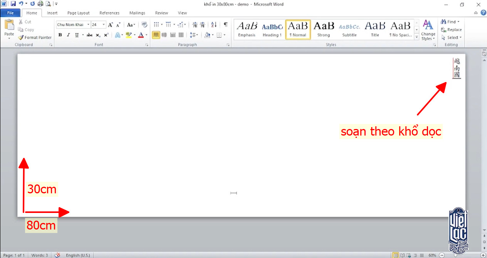This screenshot has height=258, width=487.
Task: Open the Font dialog launcher
Action: click(x=147, y=45)
